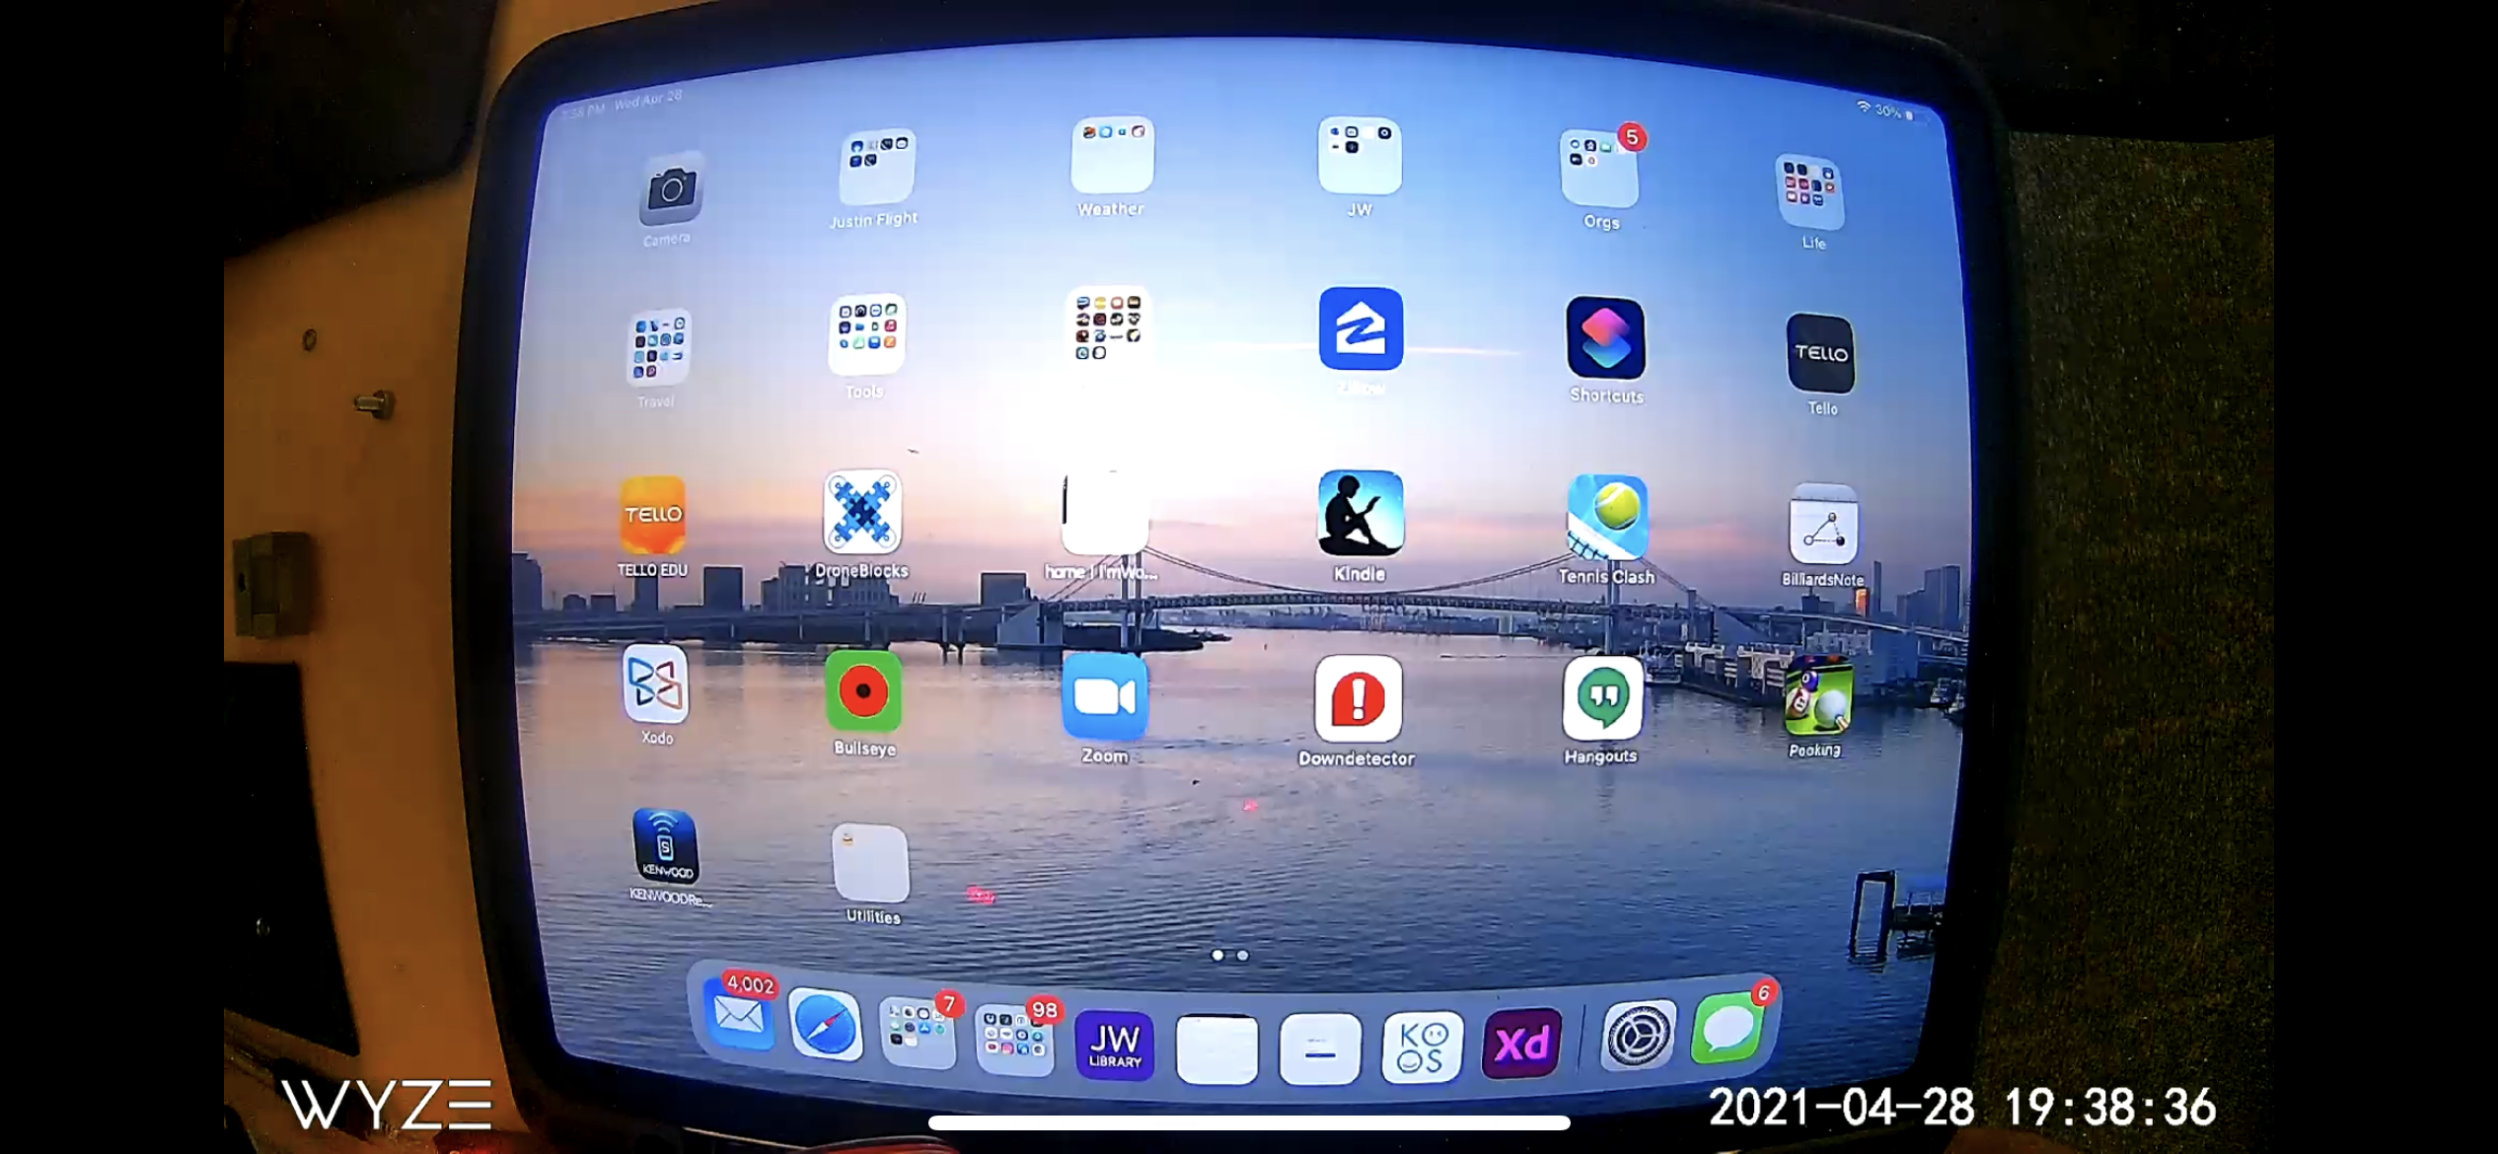
Task: Launch the Tennis Clash game
Action: (1606, 517)
